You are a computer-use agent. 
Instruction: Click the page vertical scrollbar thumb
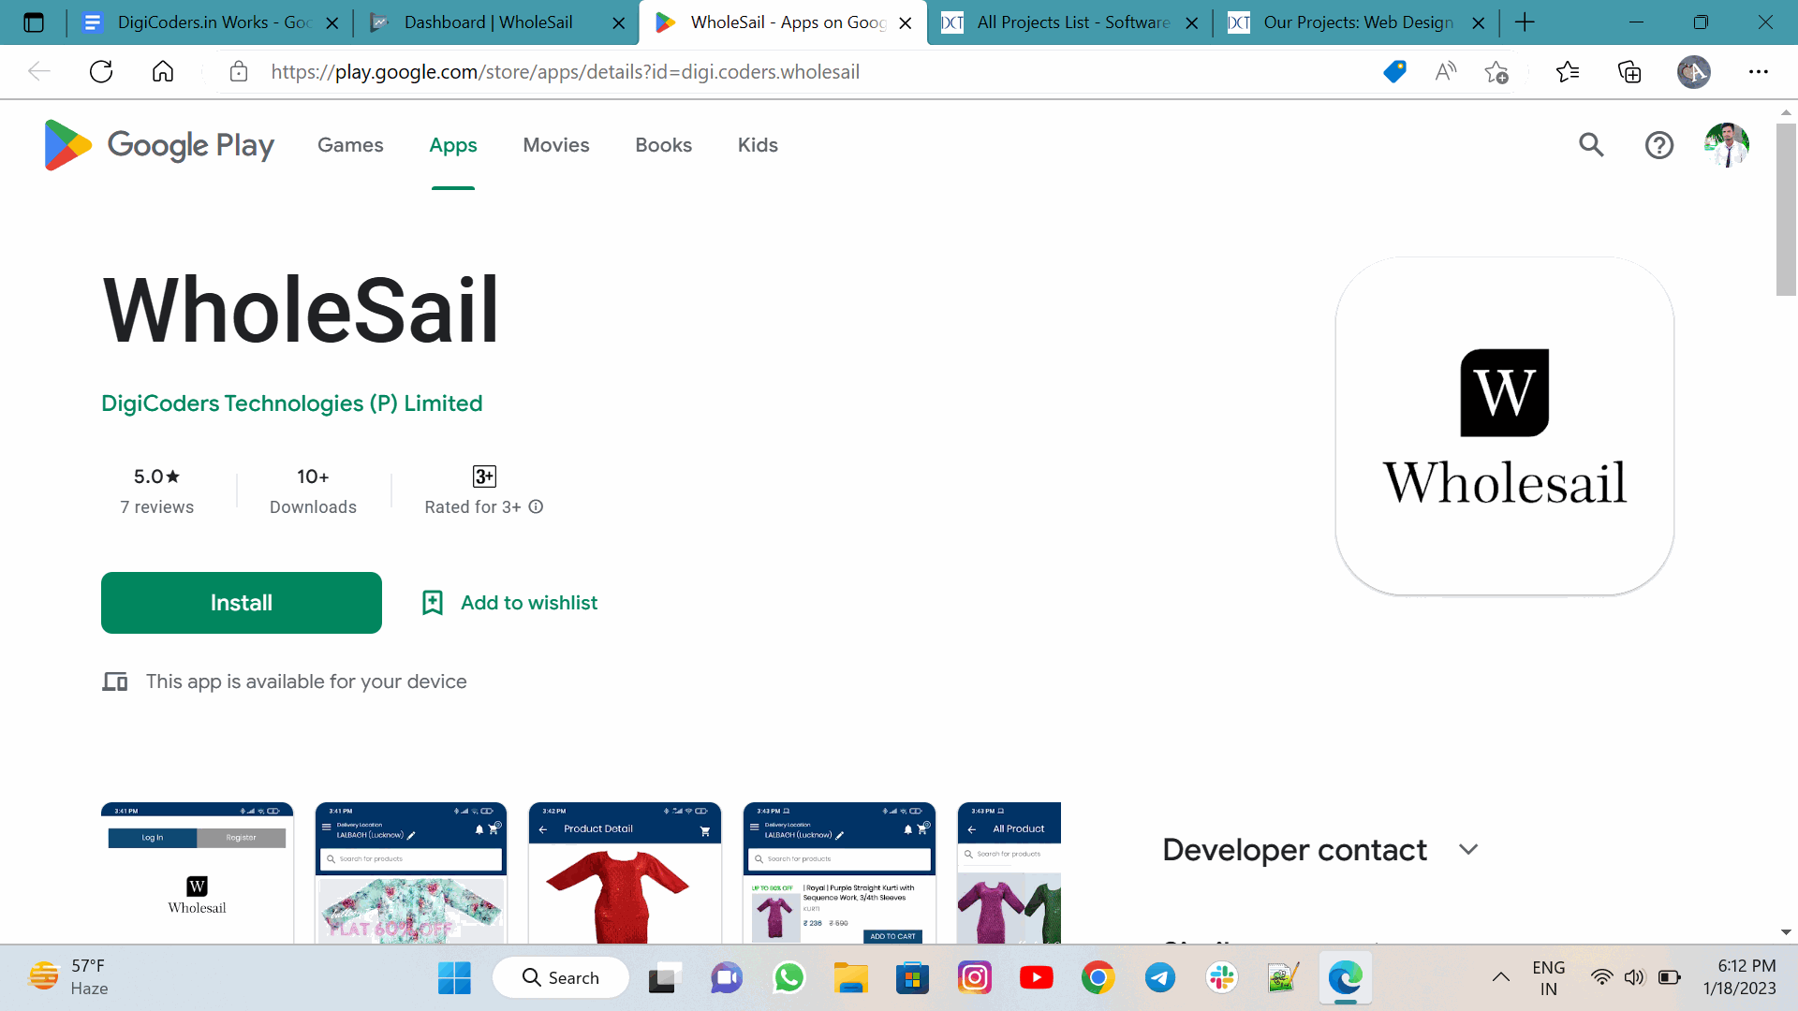click(x=1786, y=209)
